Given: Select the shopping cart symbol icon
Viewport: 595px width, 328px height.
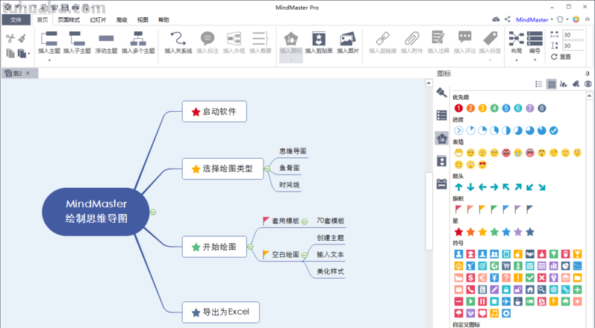Looking at the screenshot, I should tap(506, 266).
